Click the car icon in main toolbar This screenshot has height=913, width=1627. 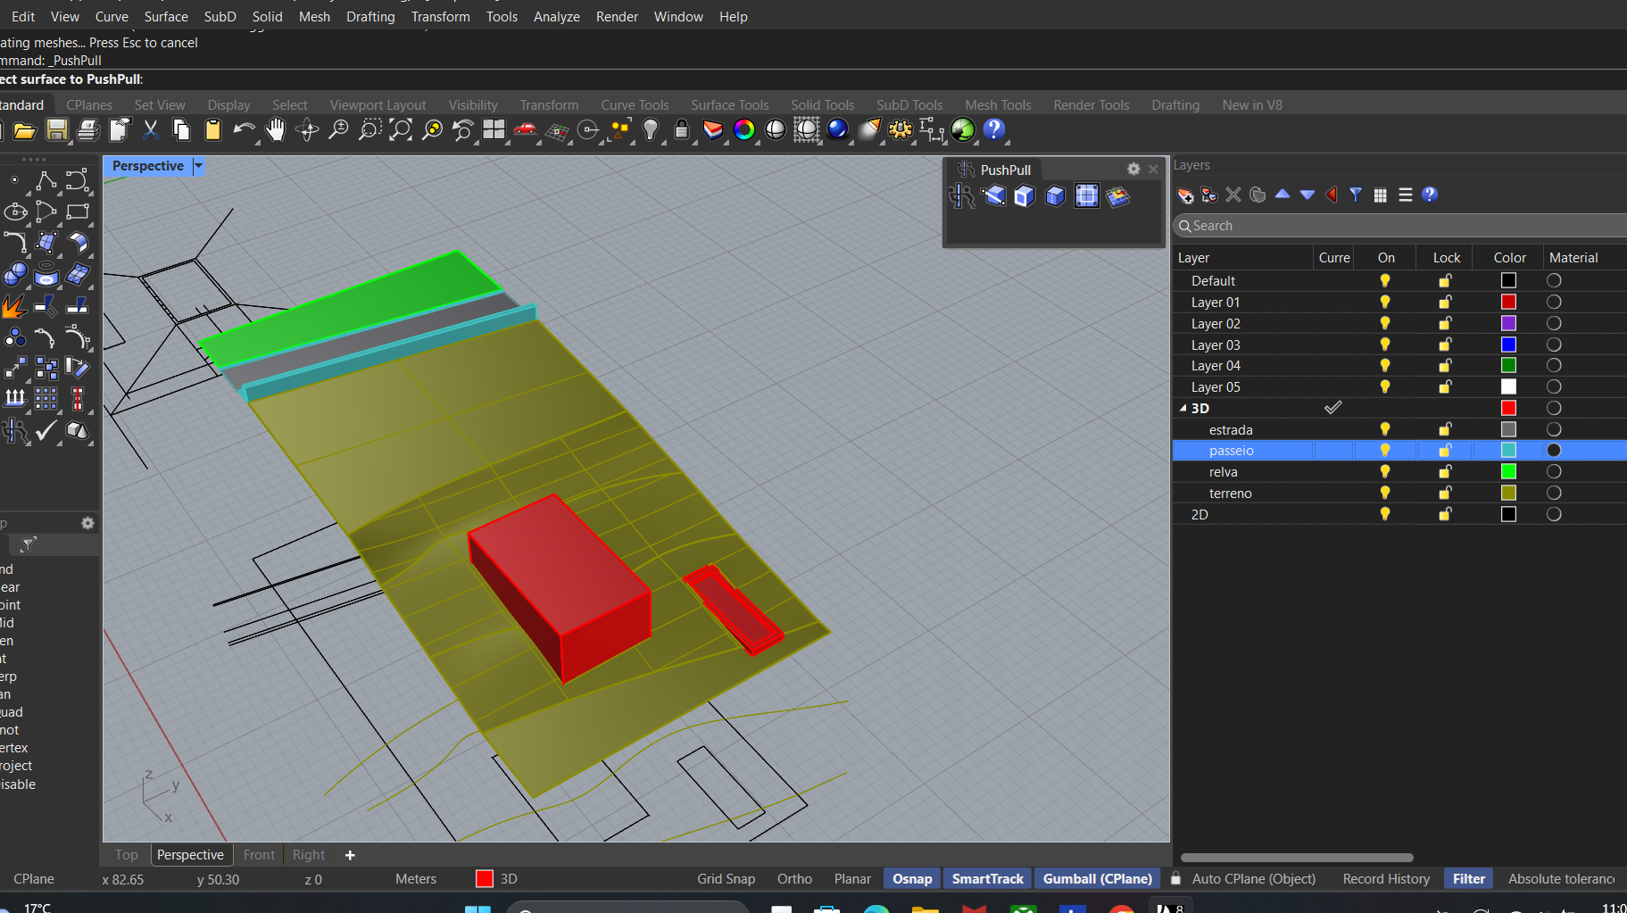click(525, 130)
